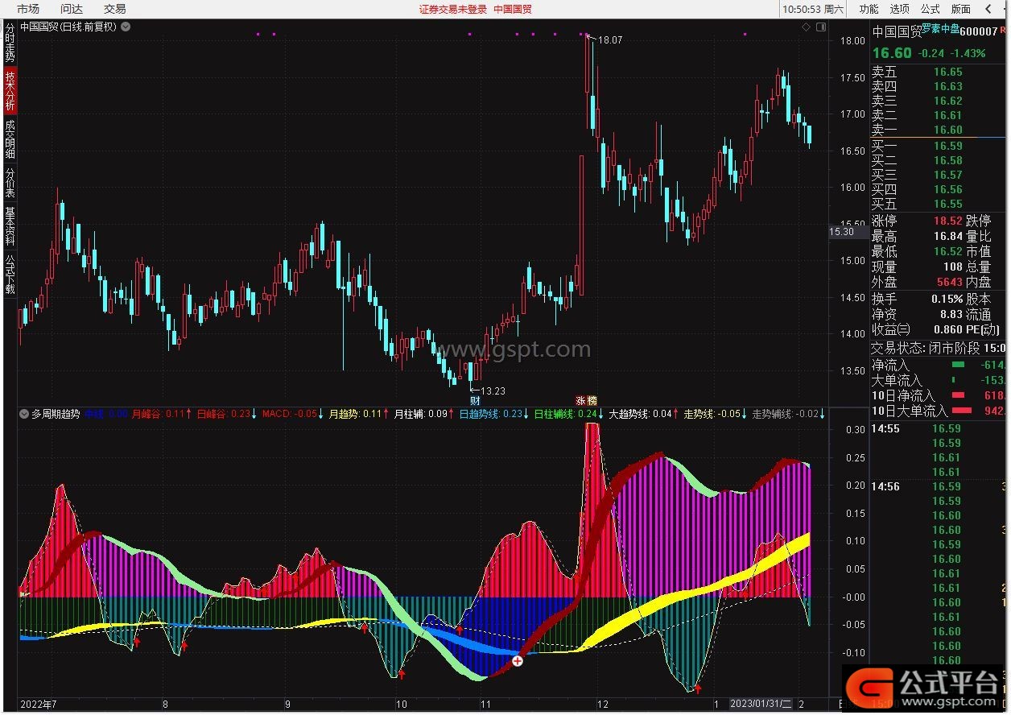1011x715 pixels.
Task: Click the 涨榜 marker below the chart
Action: [x=587, y=400]
